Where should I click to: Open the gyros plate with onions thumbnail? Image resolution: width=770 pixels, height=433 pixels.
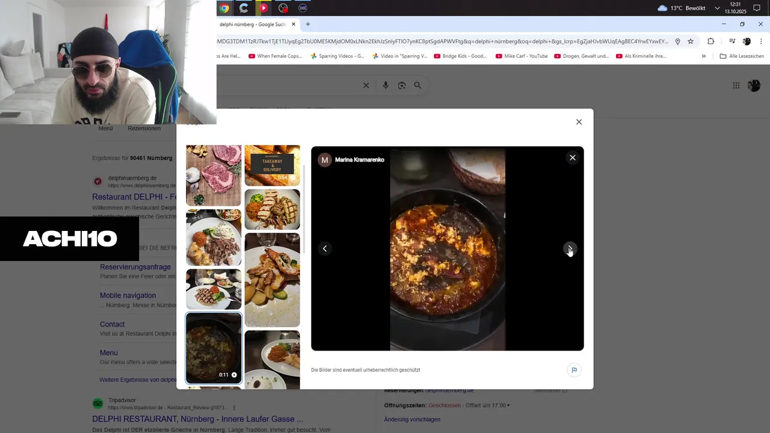(214, 238)
